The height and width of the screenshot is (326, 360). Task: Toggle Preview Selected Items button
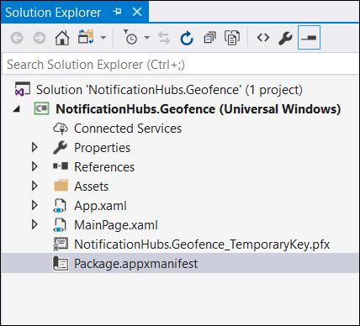309,38
